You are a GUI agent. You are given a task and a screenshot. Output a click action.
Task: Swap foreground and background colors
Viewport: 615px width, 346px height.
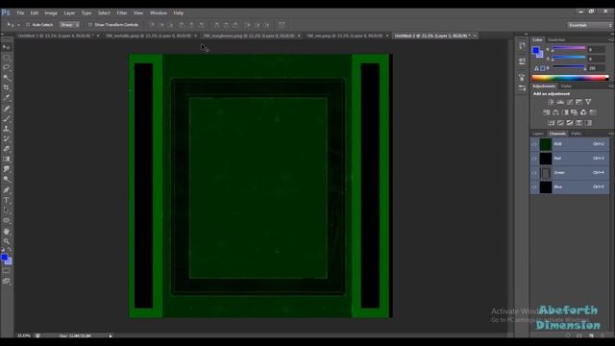click(x=10, y=250)
